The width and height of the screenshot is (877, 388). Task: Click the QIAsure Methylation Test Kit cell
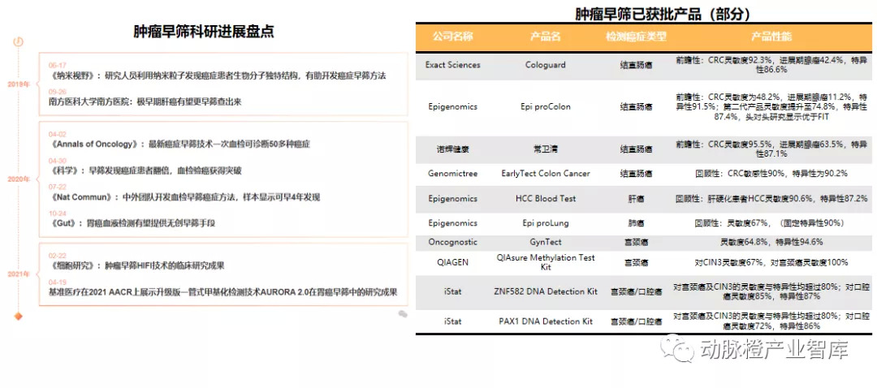pos(545,262)
